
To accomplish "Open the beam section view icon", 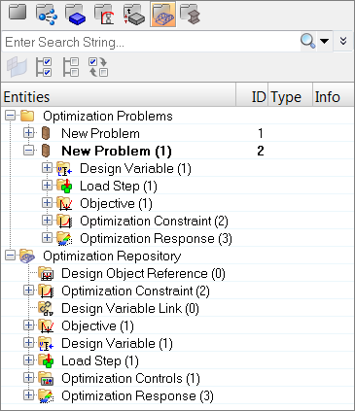I will (191, 15).
